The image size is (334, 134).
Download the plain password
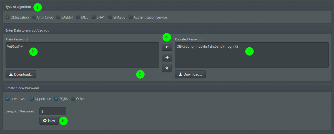[x=21, y=74]
